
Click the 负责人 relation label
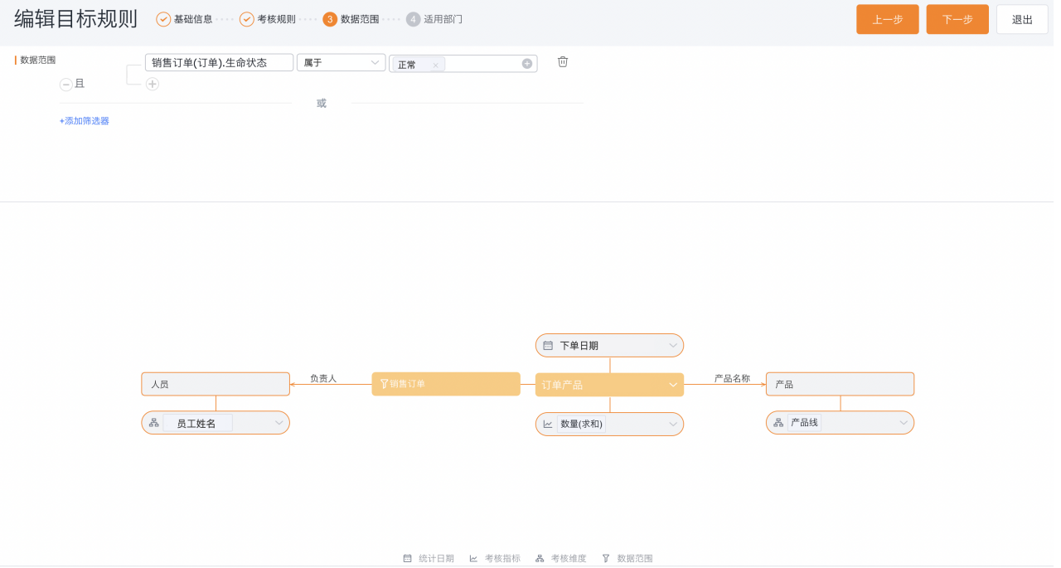pos(323,378)
